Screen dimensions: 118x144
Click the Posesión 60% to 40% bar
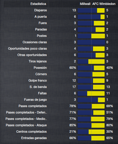(91, 68)
